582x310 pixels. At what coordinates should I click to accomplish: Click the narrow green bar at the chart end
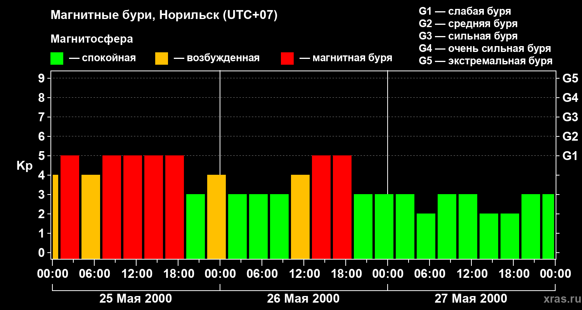point(548,226)
